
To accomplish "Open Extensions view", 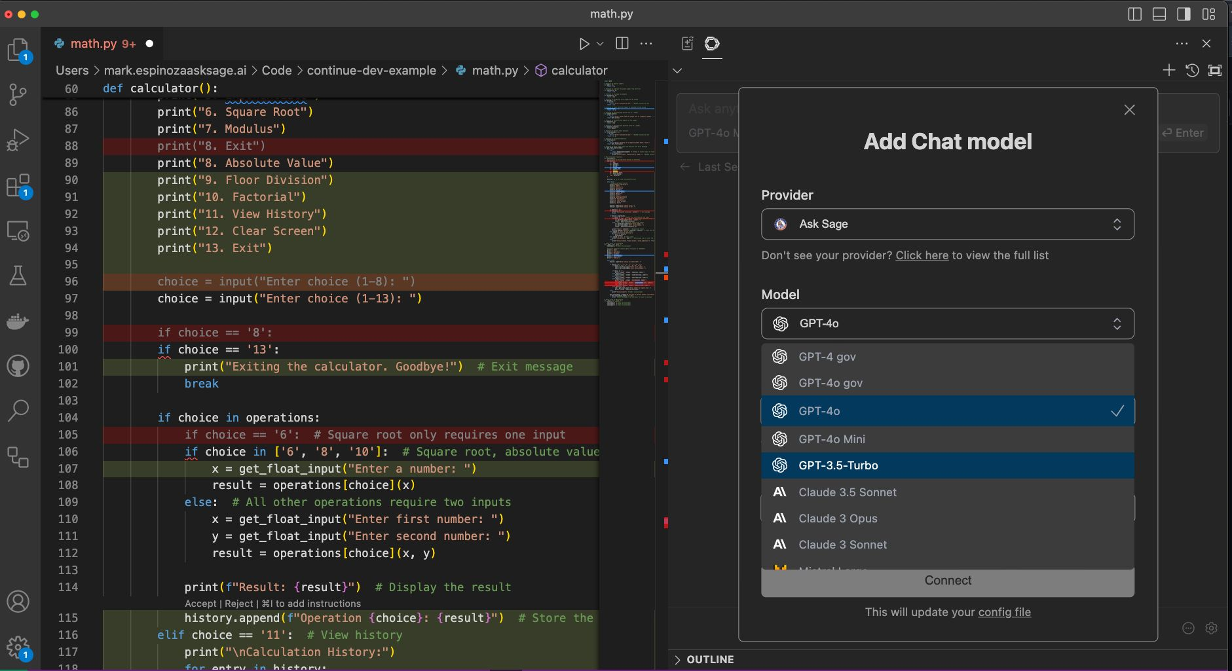I will 18,186.
